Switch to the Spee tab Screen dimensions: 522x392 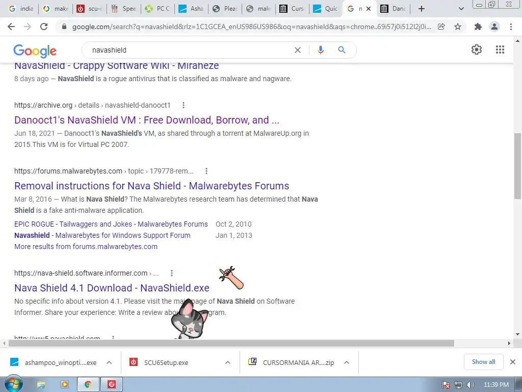click(x=123, y=9)
